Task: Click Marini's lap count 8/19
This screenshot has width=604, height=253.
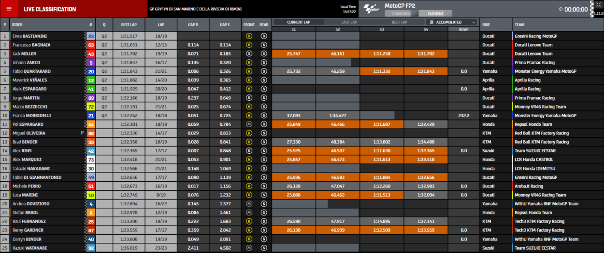Action: (160, 195)
